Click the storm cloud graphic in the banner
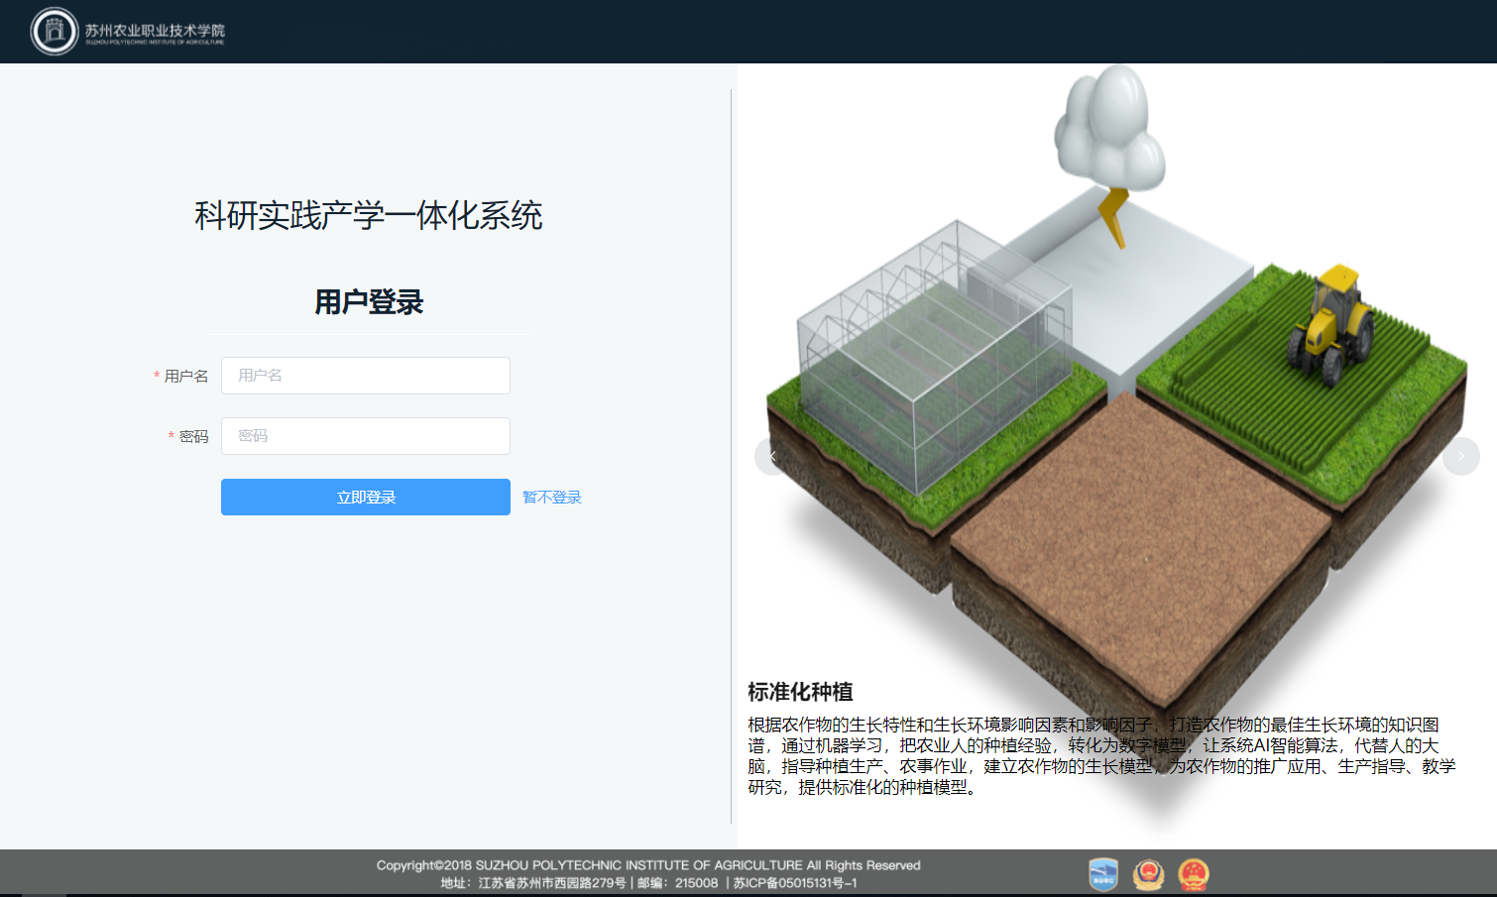This screenshot has height=897, width=1497. point(1112,129)
